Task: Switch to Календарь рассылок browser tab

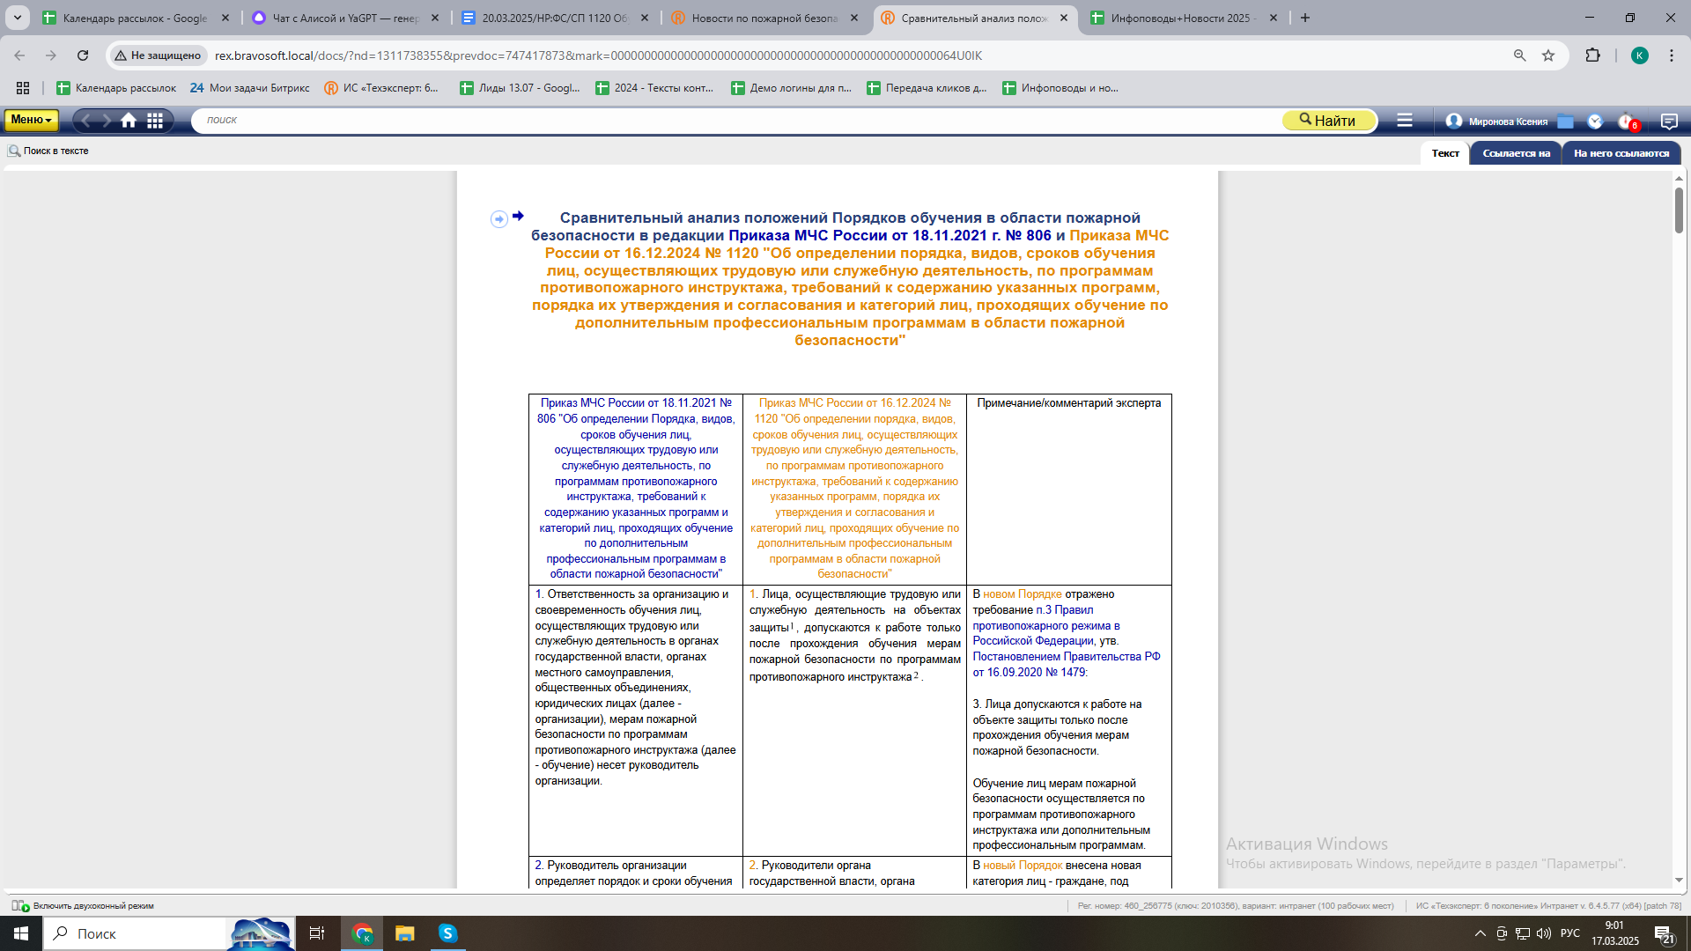Action: (x=135, y=18)
